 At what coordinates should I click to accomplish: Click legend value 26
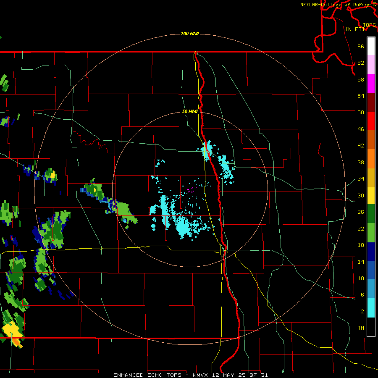pyautogui.click(x=361, y=212)
